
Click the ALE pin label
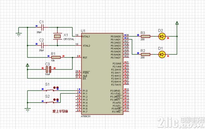click(x=85, y=76)
